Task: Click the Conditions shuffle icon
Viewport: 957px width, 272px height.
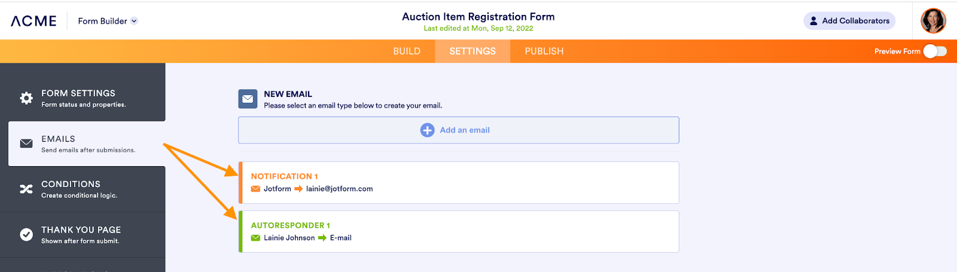Action: (26, 189)
